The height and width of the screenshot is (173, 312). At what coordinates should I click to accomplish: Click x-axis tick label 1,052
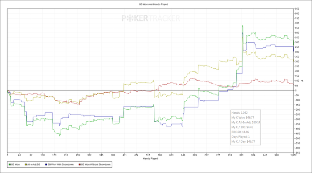(293, 155)
